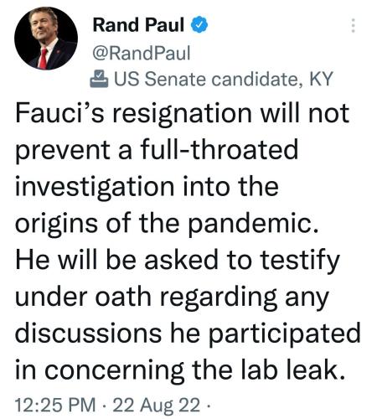This screenshot has width=377, height=419.
Task: Click the word testify in the tweet
Action: tap(300, 261)
